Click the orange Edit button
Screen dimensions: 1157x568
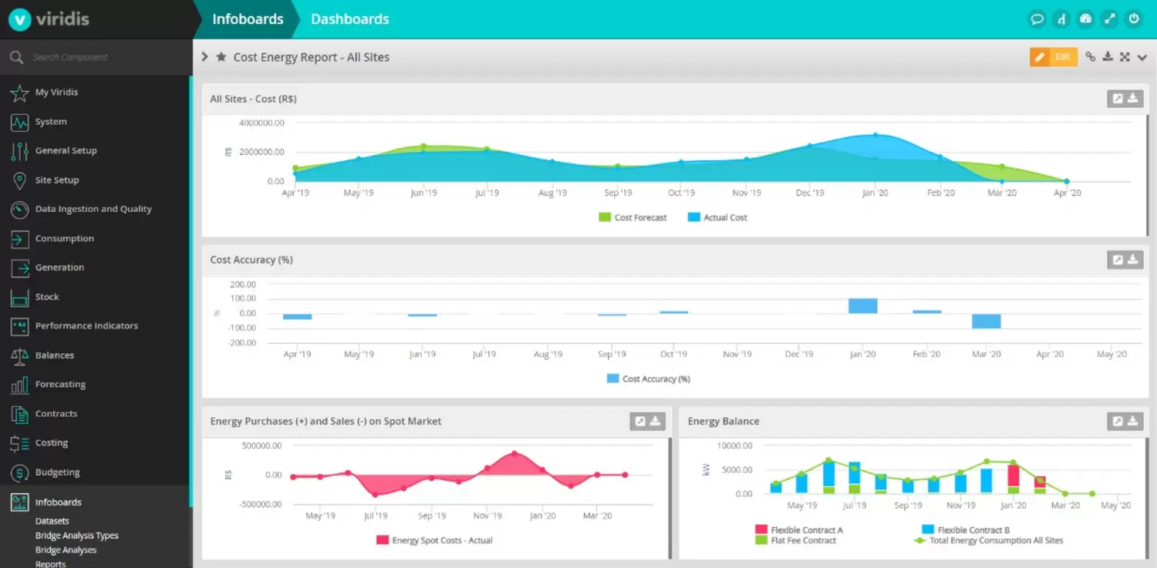pos(1054,57)
